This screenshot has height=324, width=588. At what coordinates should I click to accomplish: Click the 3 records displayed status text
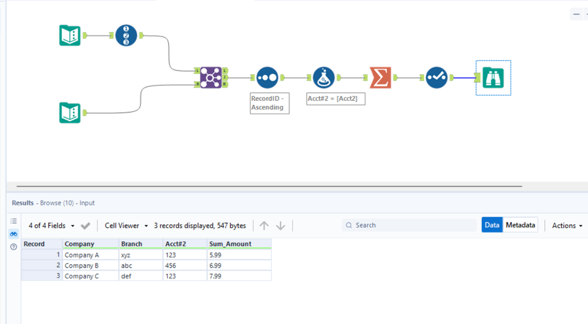point(200,225)
